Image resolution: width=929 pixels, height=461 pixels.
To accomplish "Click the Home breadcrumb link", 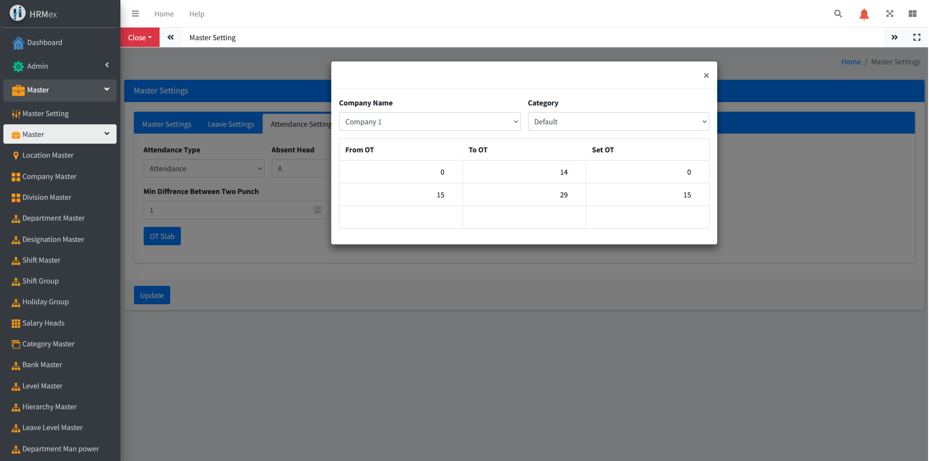I will 850,62.
